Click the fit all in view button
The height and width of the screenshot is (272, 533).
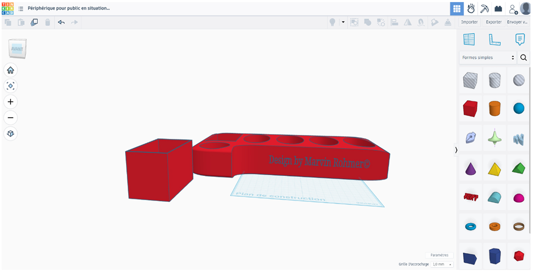[x=11, y=86]
